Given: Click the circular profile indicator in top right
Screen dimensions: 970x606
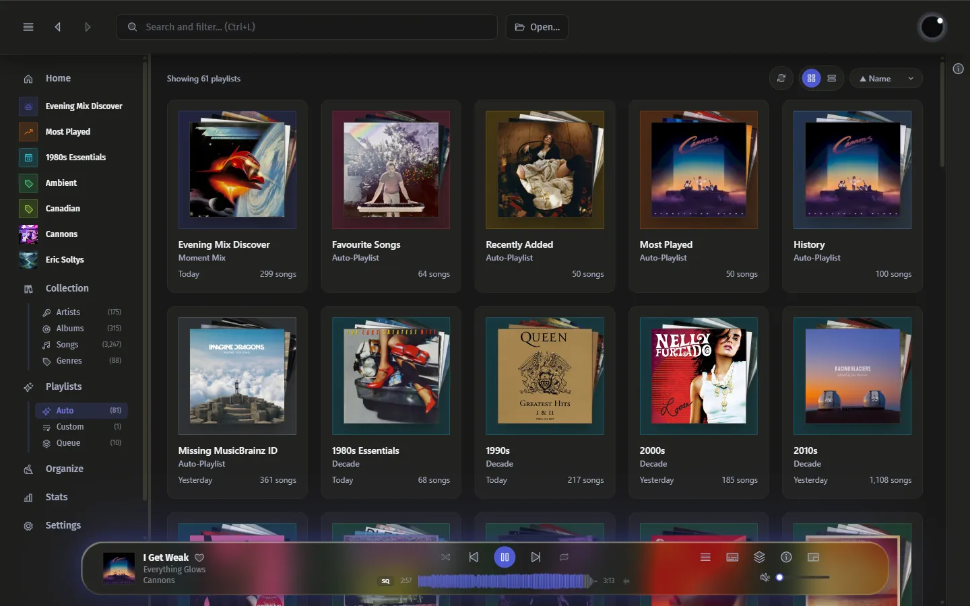Looking at the screenshot, I should tap(932, 27).
